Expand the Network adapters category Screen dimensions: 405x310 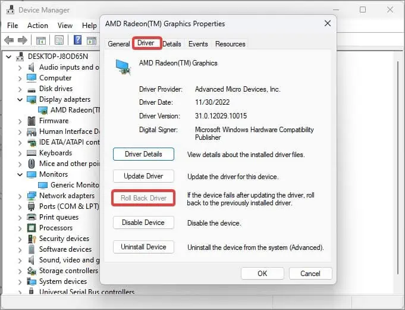(20, 196)
